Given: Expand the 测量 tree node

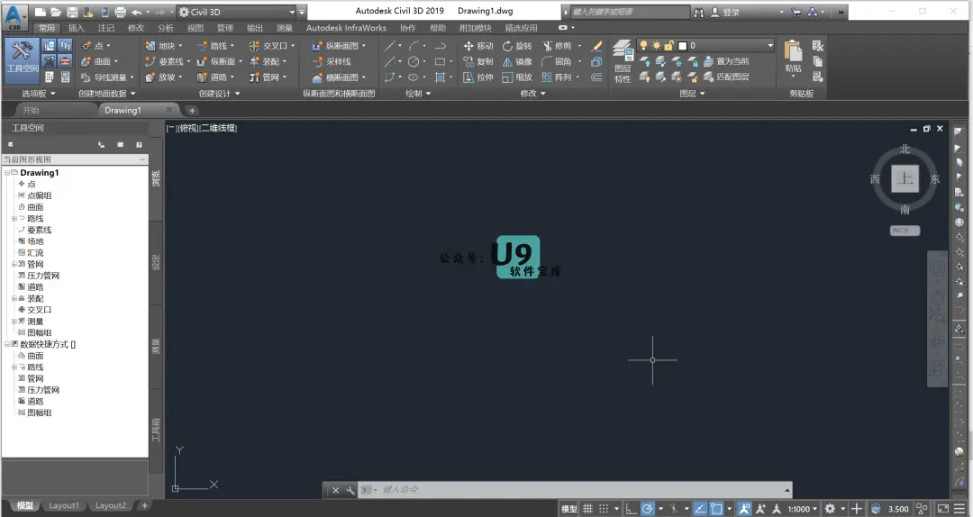Looking at the screenshot, I should pos(14,322).
